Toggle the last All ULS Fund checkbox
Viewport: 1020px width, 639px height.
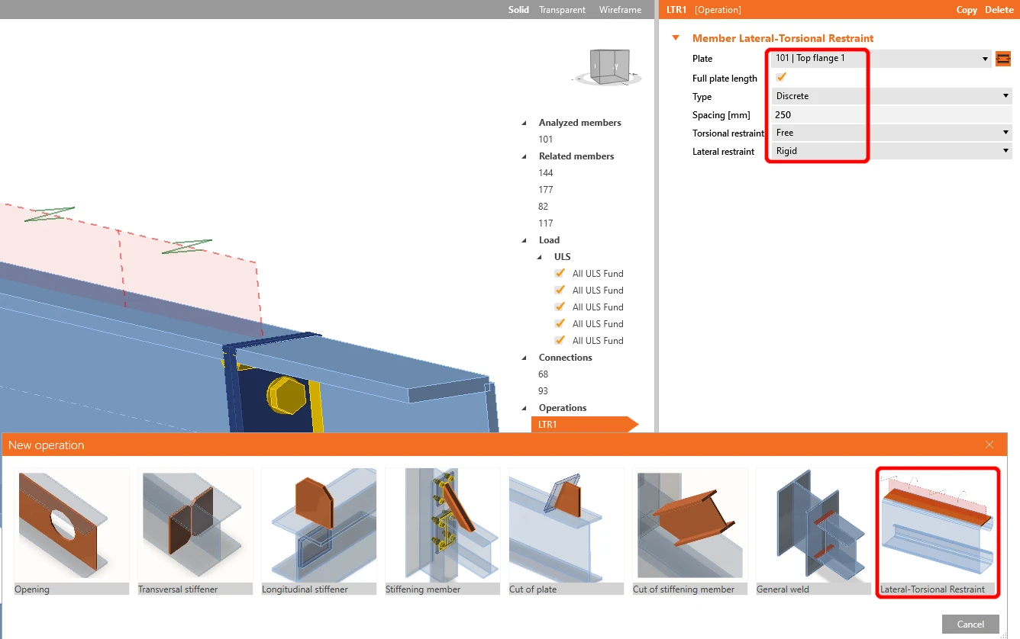(560, 340)
